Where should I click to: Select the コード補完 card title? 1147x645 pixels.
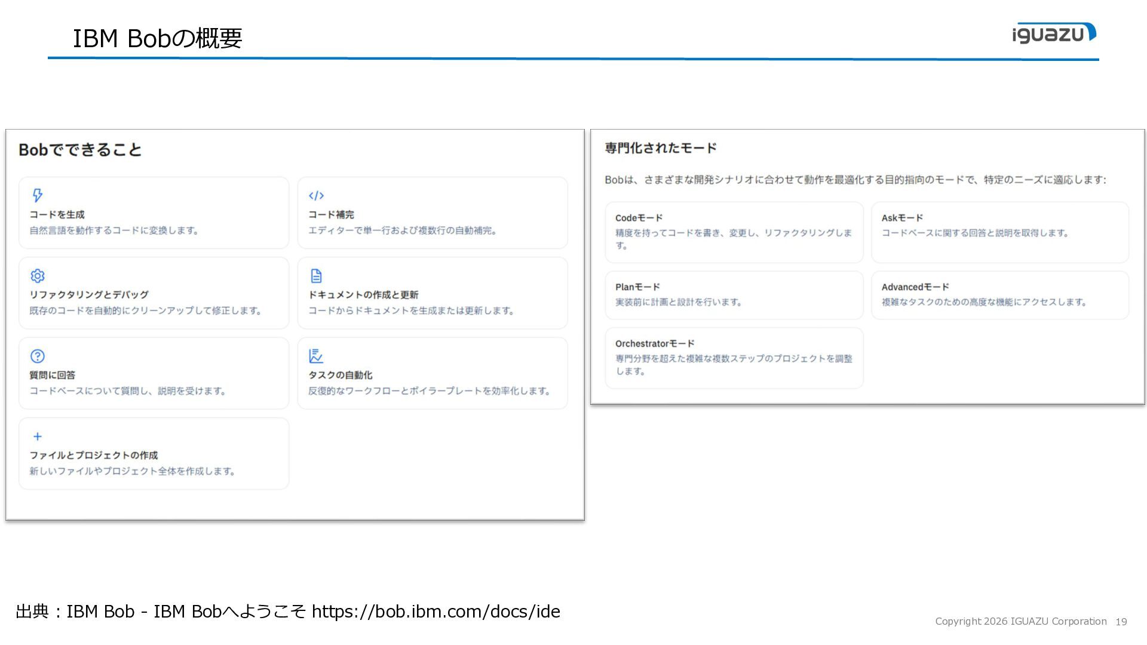coord(331,214)
